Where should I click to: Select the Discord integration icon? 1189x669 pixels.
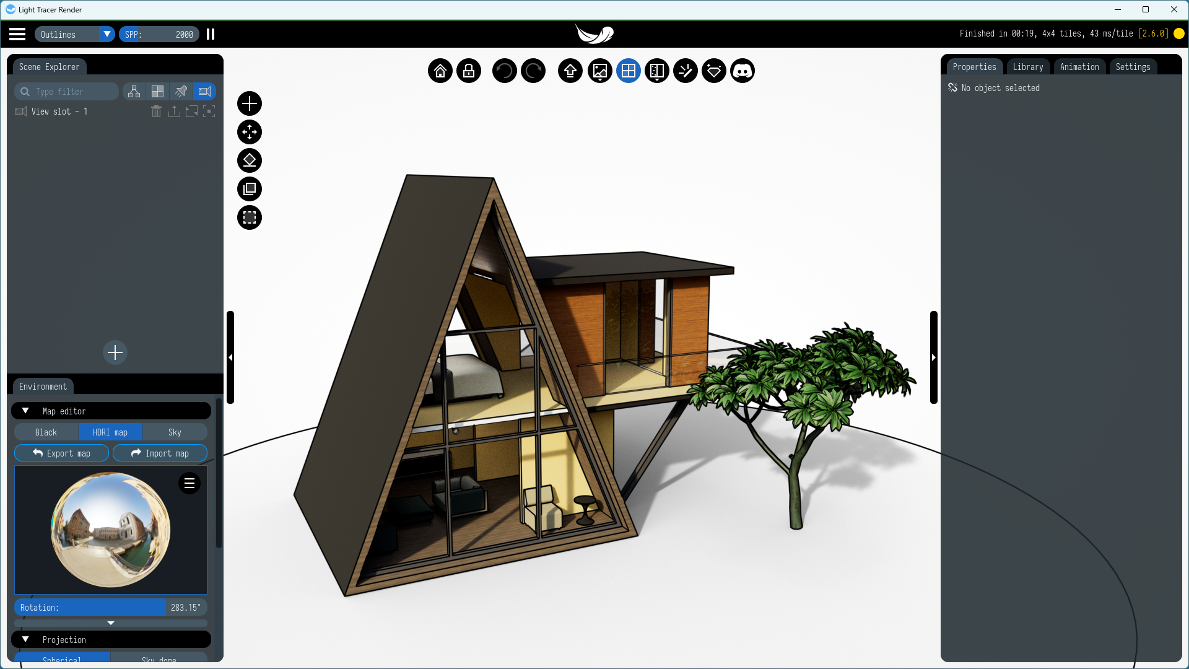tap(743, 71)
